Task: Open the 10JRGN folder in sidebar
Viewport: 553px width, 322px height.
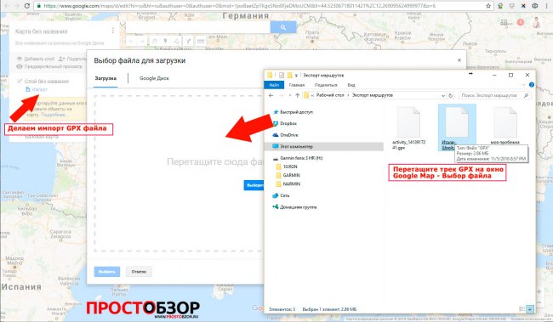Action: pos(287,167)
